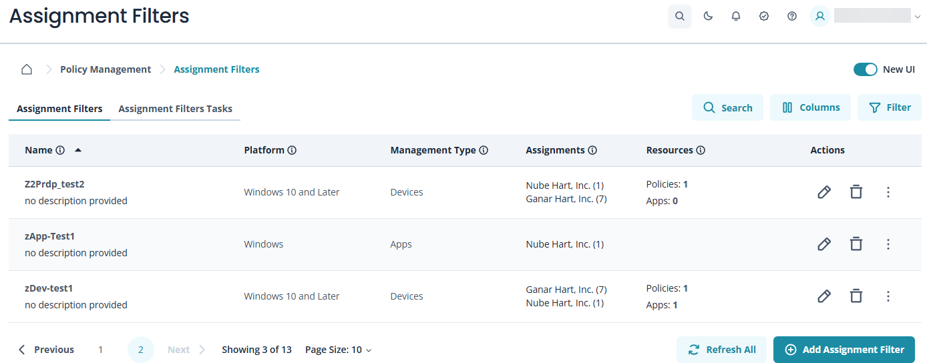Open notifications bell icon
The height and width of the screenshot is (363, 927).
736,16
